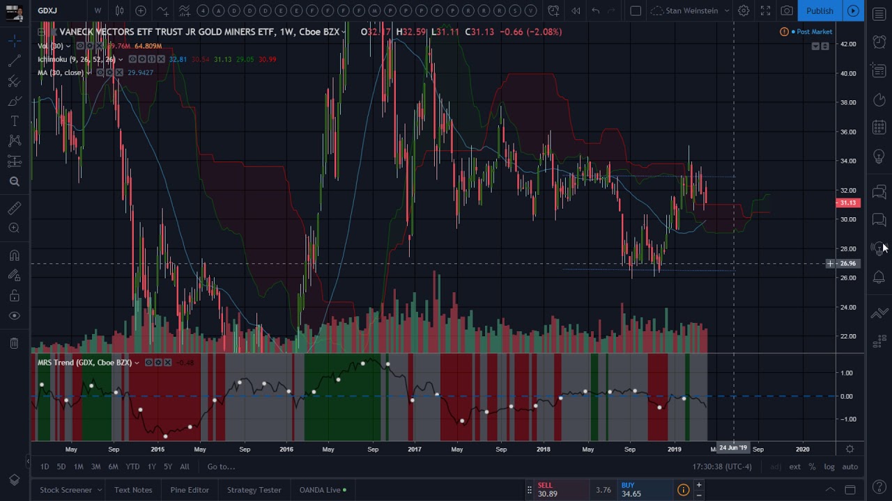This screenshot has height=501, width=892.
Task: Open the select layout square icon
Action: click(x=636, y=10)
